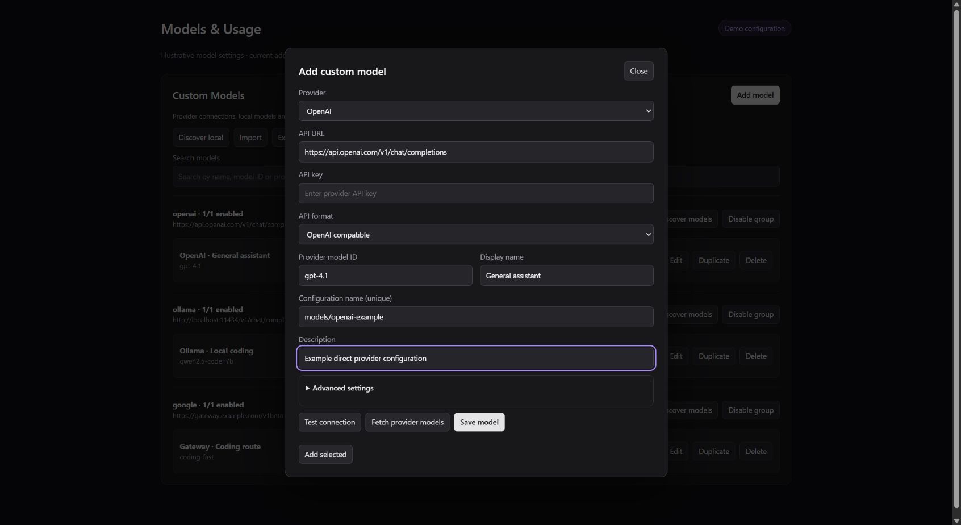
Task: Click 'Ollama · Local coding' model row text
Action: [x=216, y=351]
